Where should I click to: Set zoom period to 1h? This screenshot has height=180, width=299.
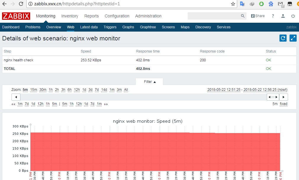pyautogui.click(x=51, y=90)
